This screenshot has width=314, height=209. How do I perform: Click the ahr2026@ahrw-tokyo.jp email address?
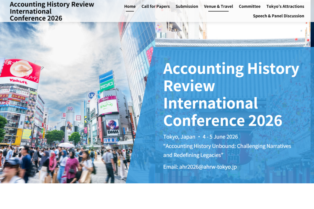pos(208,167)
